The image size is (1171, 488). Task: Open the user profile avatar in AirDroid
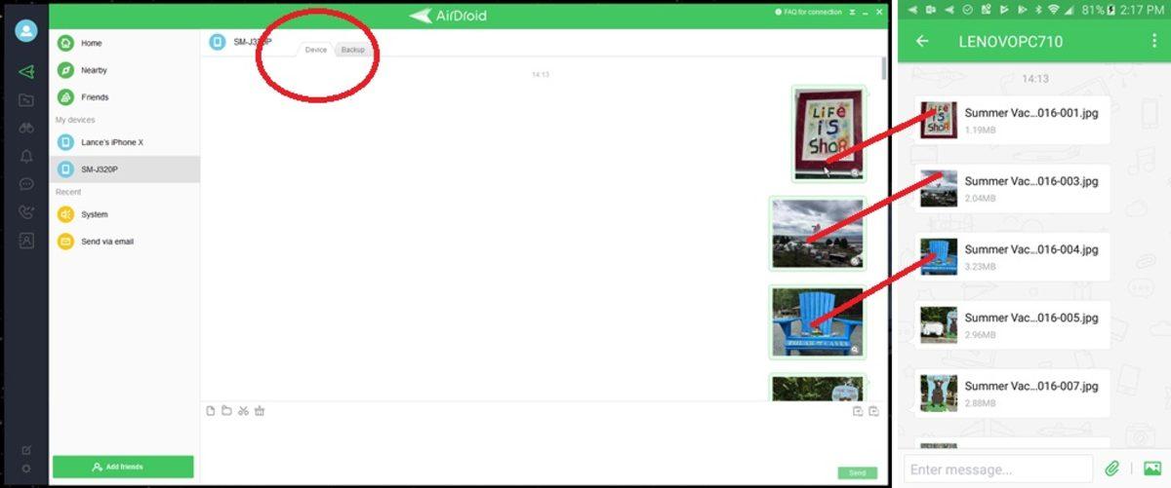26,31
